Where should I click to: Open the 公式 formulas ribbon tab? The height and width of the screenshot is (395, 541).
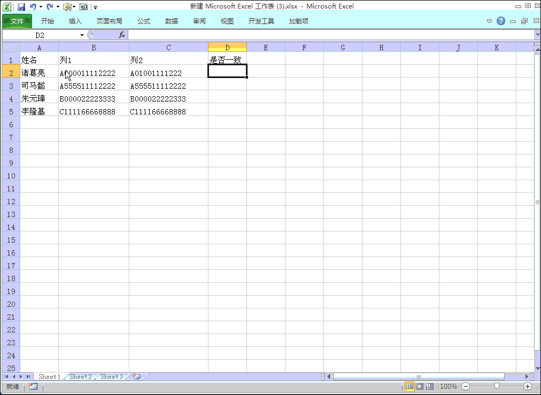pos(143,21)
